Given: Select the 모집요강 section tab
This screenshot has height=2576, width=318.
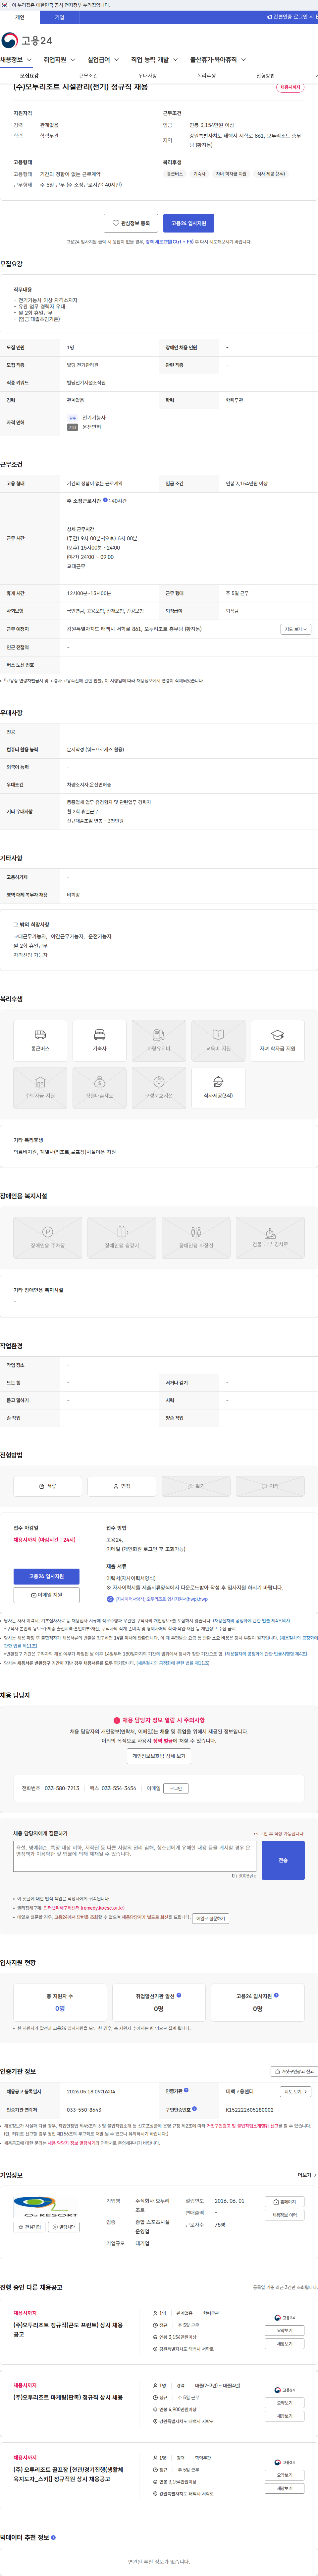Looking at the screenshot, I should pyautogui.click(x=29, y=76).
